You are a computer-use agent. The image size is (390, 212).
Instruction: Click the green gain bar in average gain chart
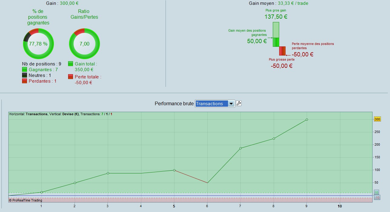(x=276, y=34)
